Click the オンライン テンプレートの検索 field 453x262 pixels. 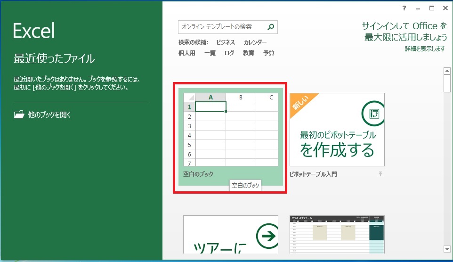pyautogui.click(x=227, y=27)
